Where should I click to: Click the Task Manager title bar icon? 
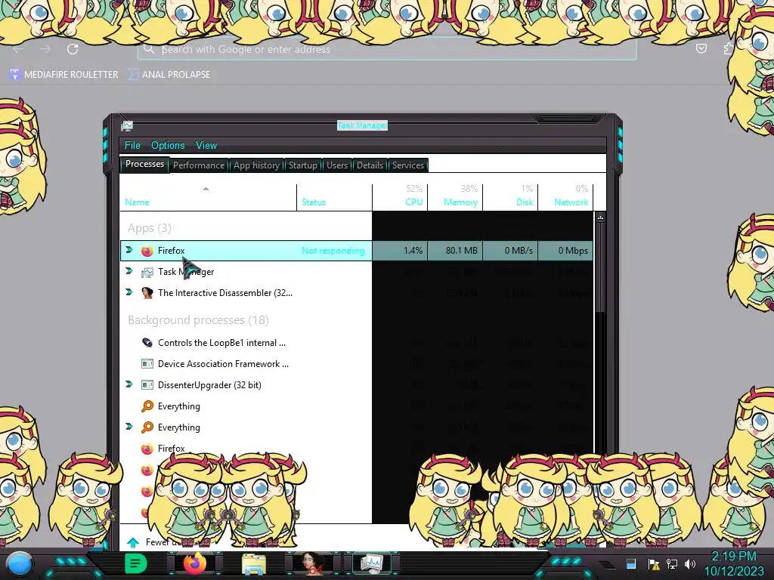pos(127,126)
